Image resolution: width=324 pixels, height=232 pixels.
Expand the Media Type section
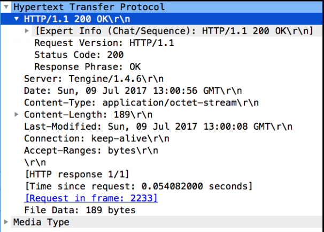(x=6, y=222)
